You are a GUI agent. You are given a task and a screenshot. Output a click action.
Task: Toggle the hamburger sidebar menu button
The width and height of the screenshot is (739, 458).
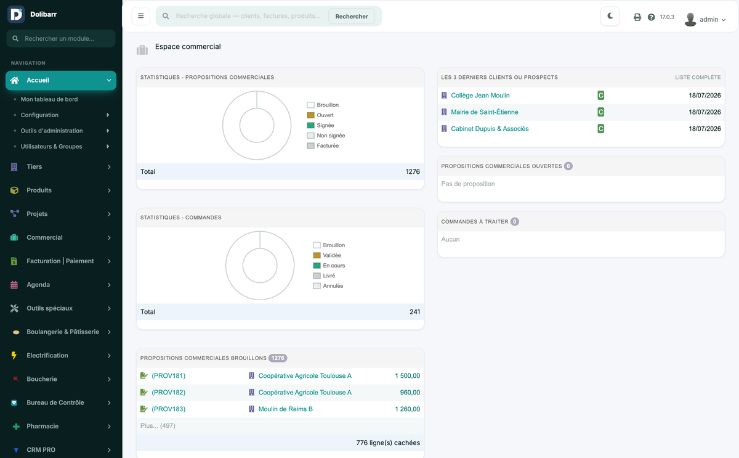[x=141, y=16]
